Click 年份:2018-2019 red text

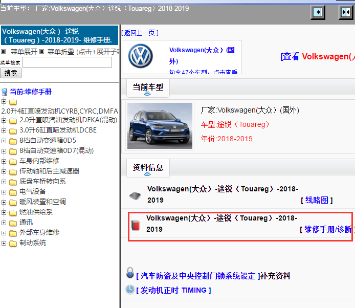pos(227,139)
